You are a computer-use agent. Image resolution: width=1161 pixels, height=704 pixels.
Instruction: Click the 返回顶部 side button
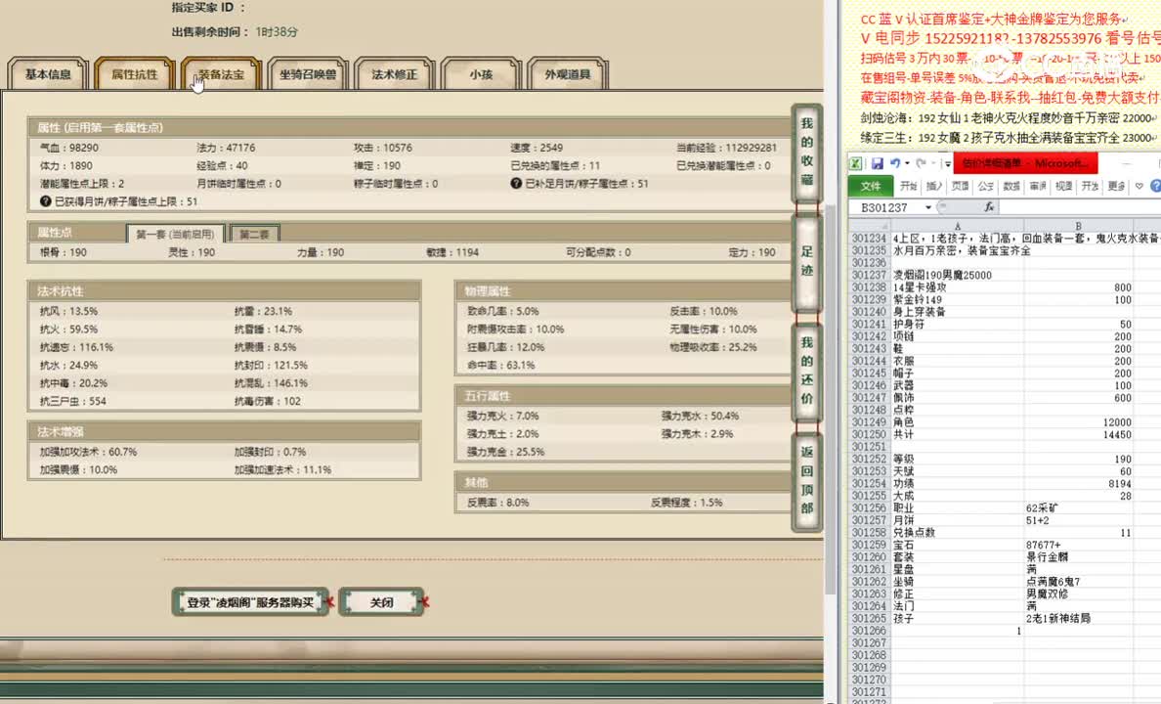tap(807, 480)
